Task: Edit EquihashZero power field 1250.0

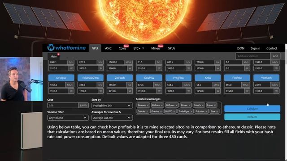Action: [87, 91]
